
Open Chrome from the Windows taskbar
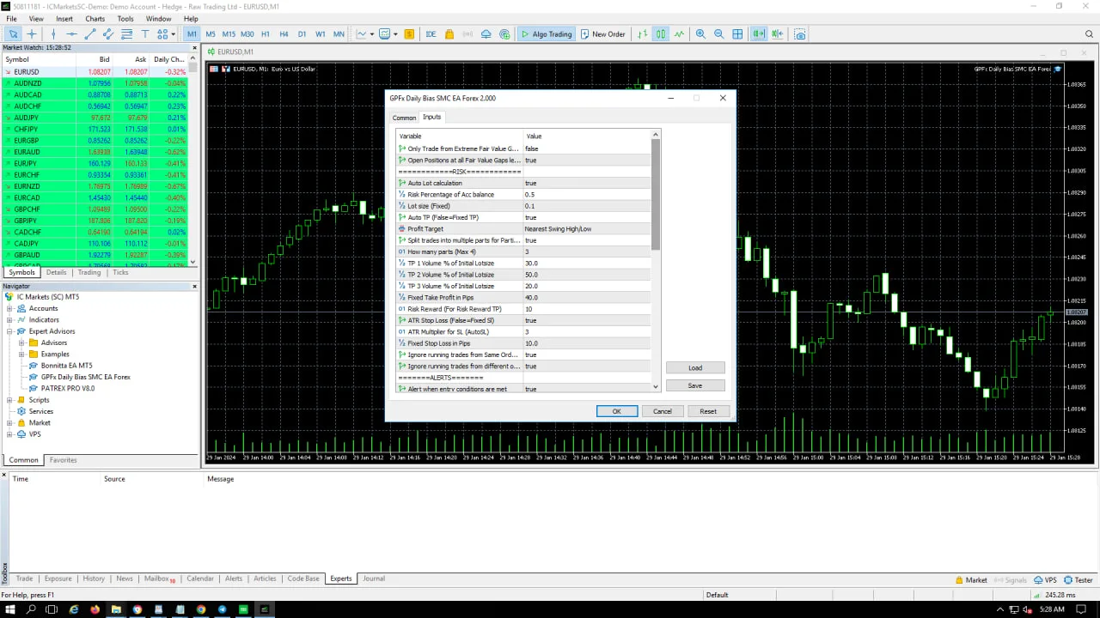coord(201,609)
